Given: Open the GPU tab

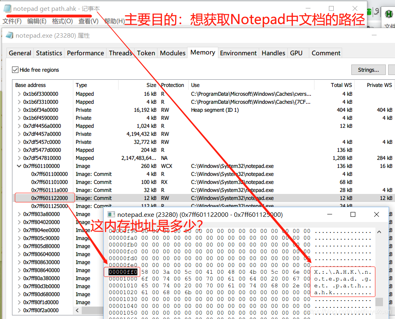Looking at the screenshot, I should pyautogui.click(x=296, y=53).
